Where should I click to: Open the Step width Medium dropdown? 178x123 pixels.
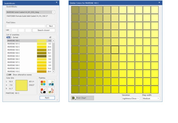pyautogui.click(x=151, y=98)
